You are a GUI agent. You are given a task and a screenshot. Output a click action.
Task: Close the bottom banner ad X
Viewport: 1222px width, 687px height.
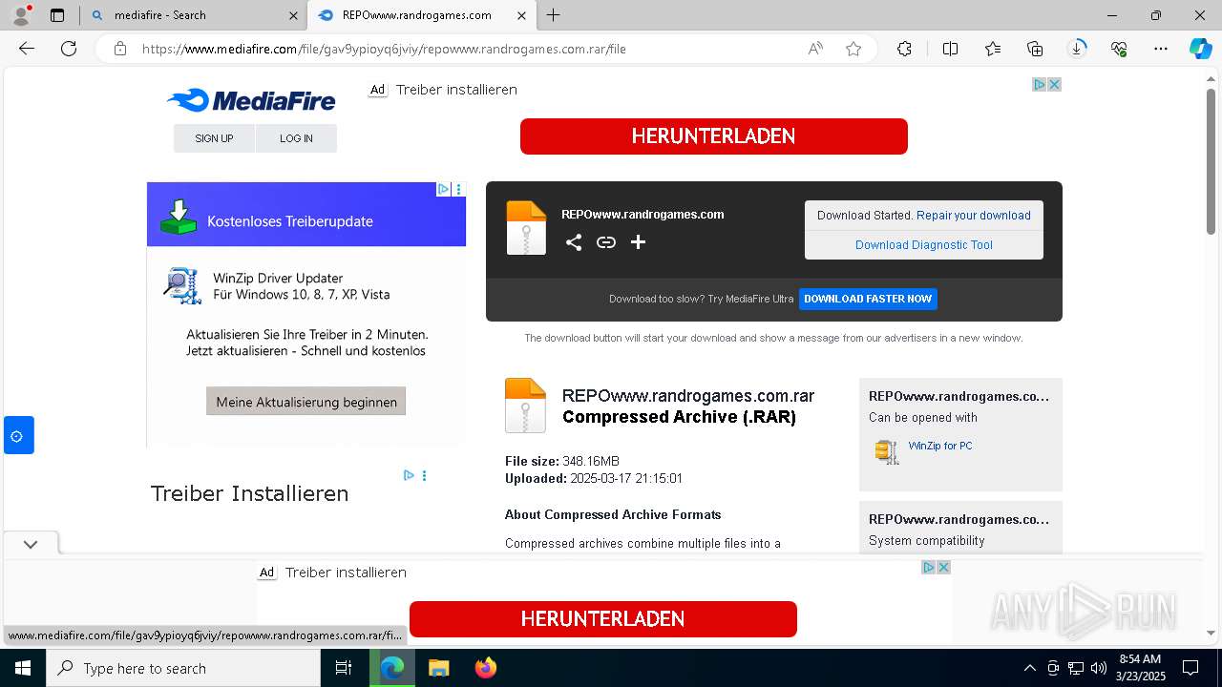[943, 567]
